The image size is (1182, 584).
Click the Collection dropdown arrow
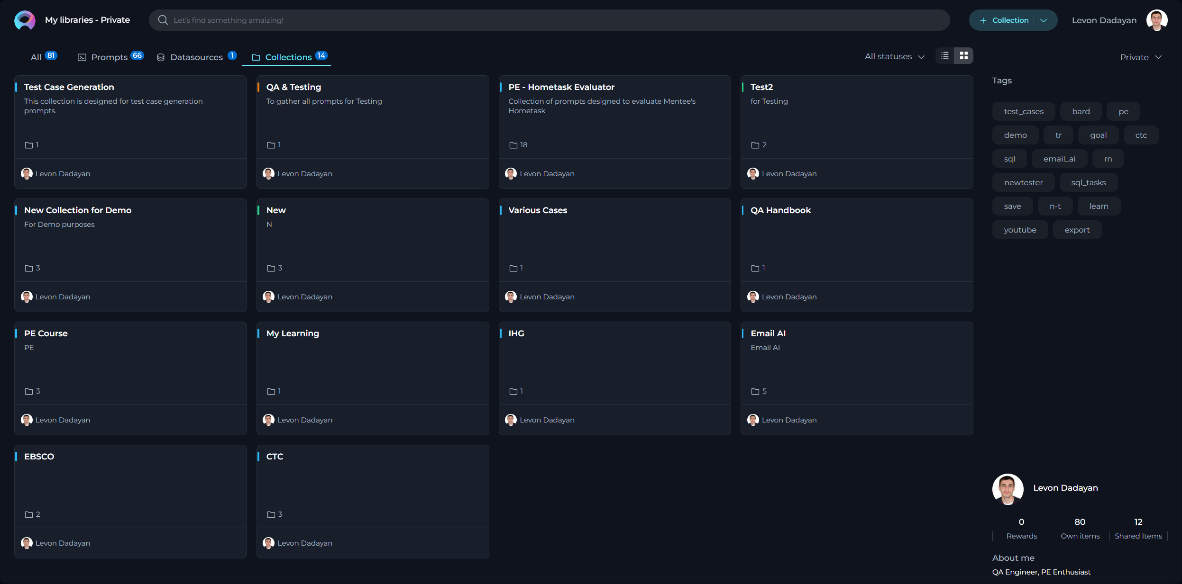tap(1044, 20)
